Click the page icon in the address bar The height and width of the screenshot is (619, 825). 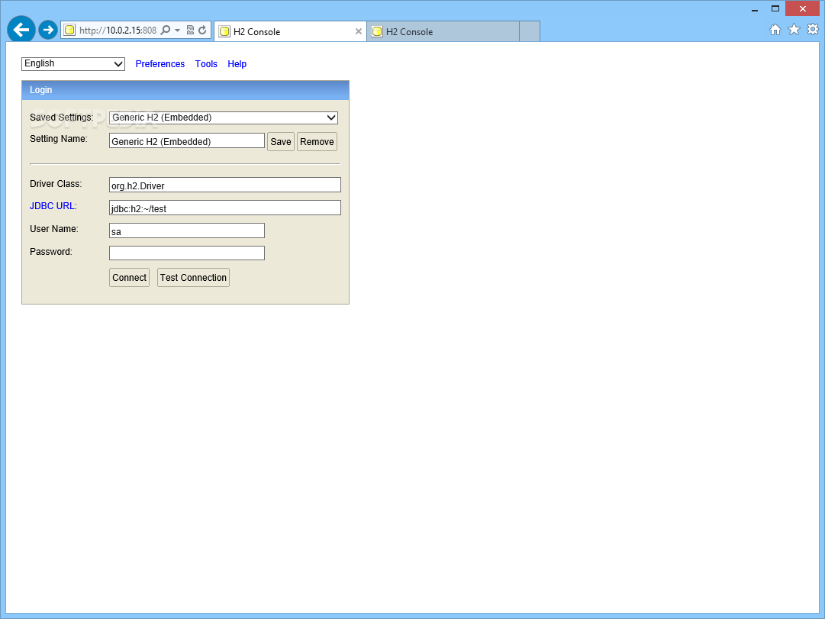(x=69, y=30)
